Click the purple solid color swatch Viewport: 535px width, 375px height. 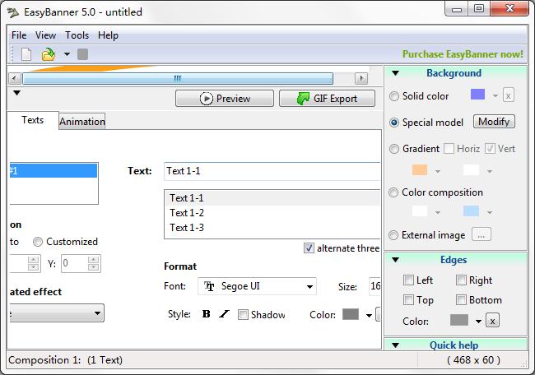tap(477, 95)
